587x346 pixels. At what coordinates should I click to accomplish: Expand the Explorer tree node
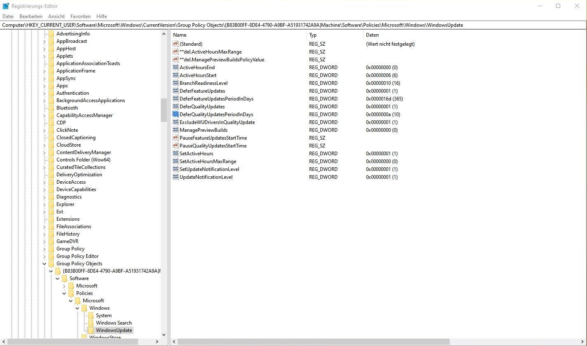click(x=45, y=204)
